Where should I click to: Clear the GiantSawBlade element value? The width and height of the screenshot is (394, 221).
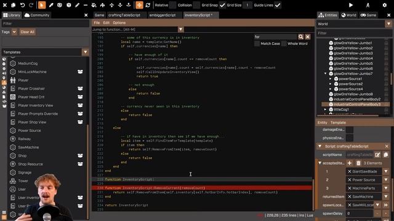(x=350, y=171)
